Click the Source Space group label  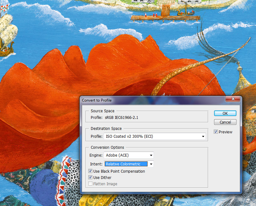[102, 111]
